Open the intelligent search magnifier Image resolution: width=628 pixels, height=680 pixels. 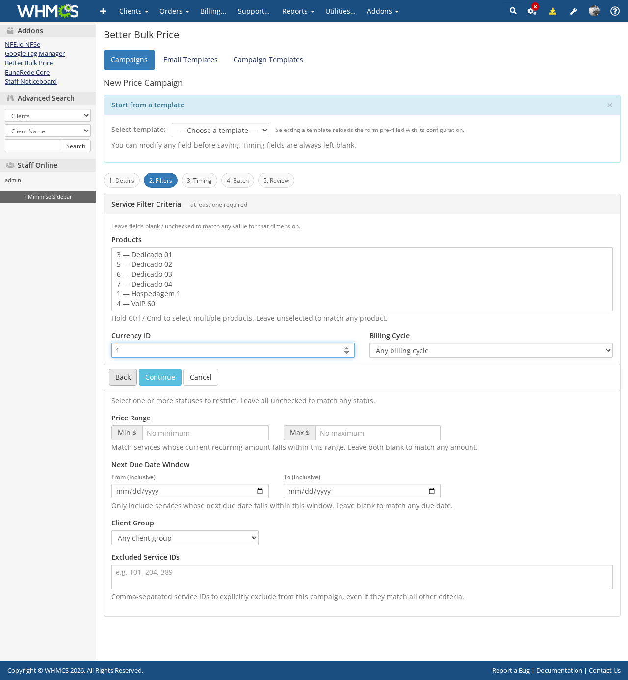tap(512, 11)
